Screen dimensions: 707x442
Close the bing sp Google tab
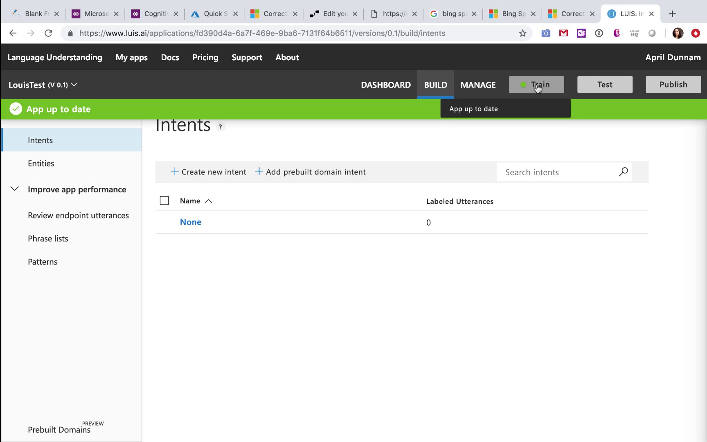point(474,14)
